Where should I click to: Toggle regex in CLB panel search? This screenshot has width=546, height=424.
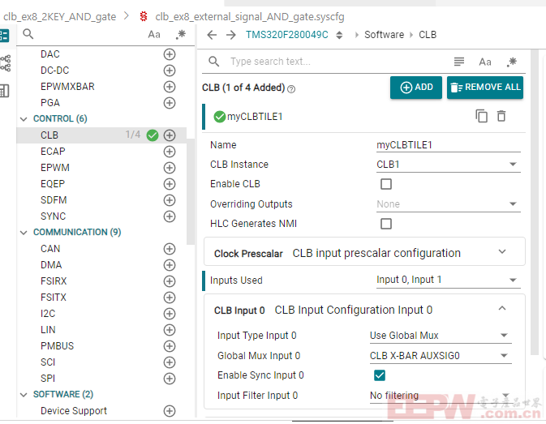tap(512, 62)
